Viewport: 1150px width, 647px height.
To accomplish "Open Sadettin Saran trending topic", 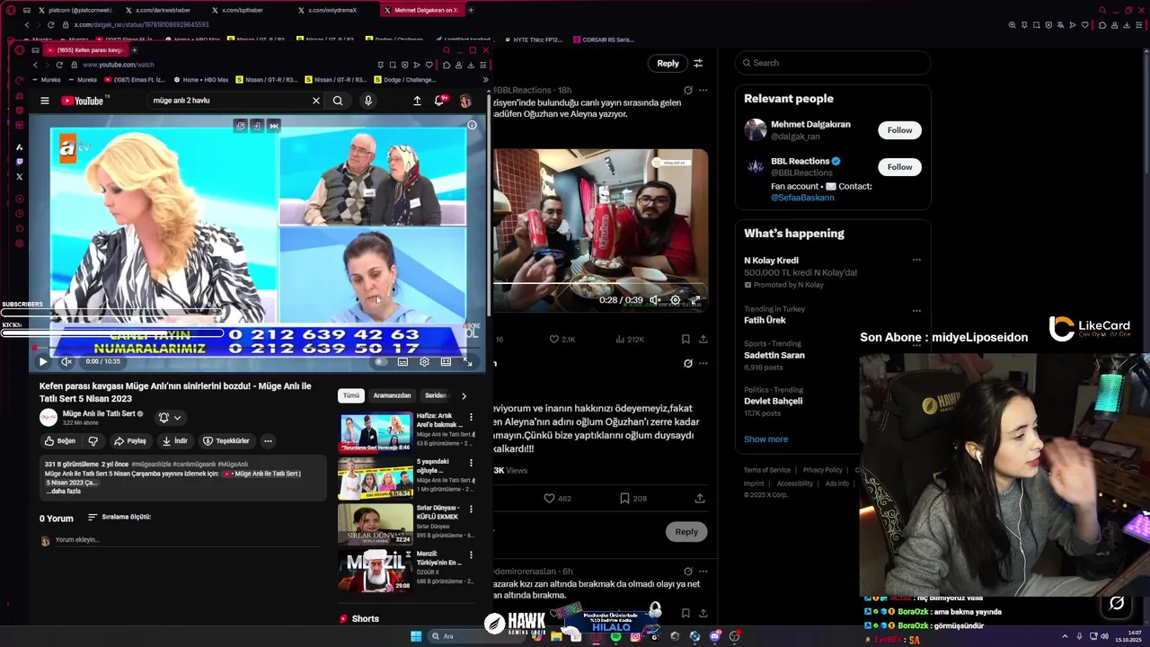I will click(x=774, y=355).
